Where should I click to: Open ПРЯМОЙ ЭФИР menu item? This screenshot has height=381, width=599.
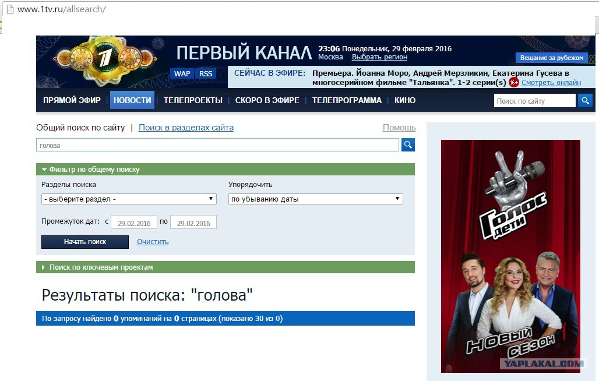pyautogui.click(x=72, y=100)
